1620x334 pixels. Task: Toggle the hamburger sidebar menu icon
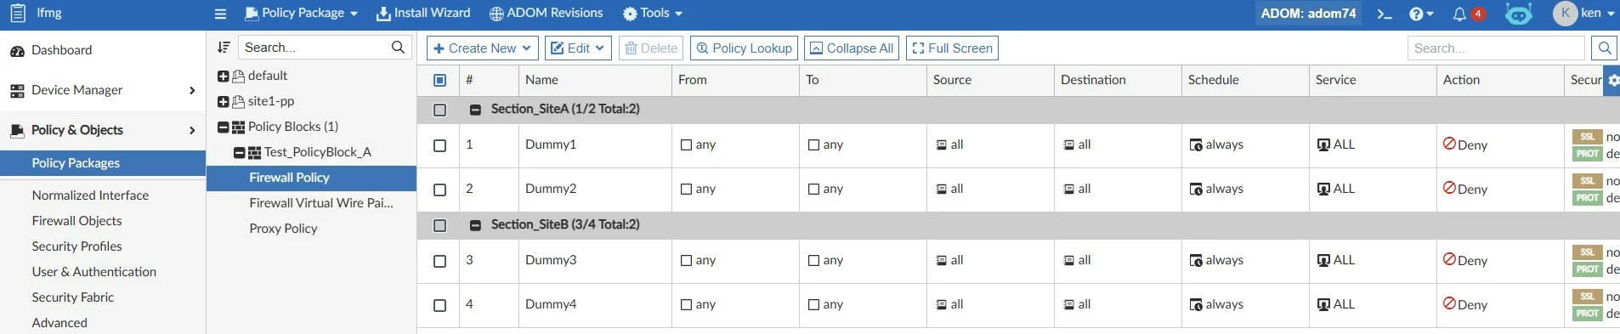(x=220, y=14)
